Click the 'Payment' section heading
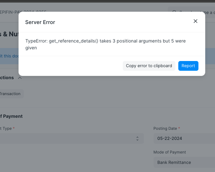The height and width of the screenshot is (172, 215). pyautogui.click(x=11, y=116)
